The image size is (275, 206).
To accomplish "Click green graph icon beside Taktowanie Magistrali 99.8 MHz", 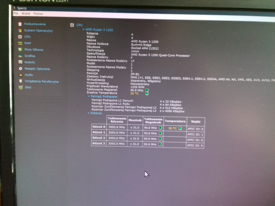I will click(147, 90).
